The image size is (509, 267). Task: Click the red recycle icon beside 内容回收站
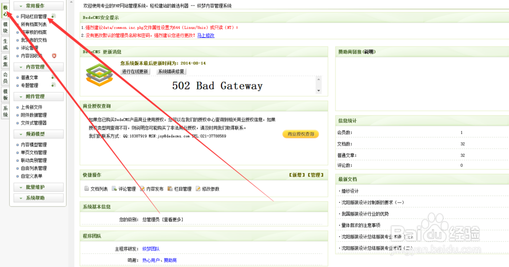click(54, 56)
